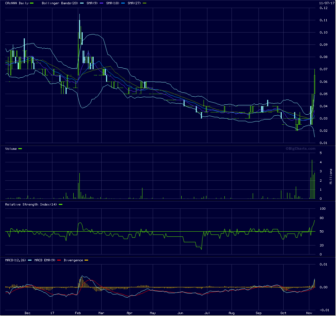336x316 pixels.
Task: Click the Mar month label
Action: (x=101, y=313)
